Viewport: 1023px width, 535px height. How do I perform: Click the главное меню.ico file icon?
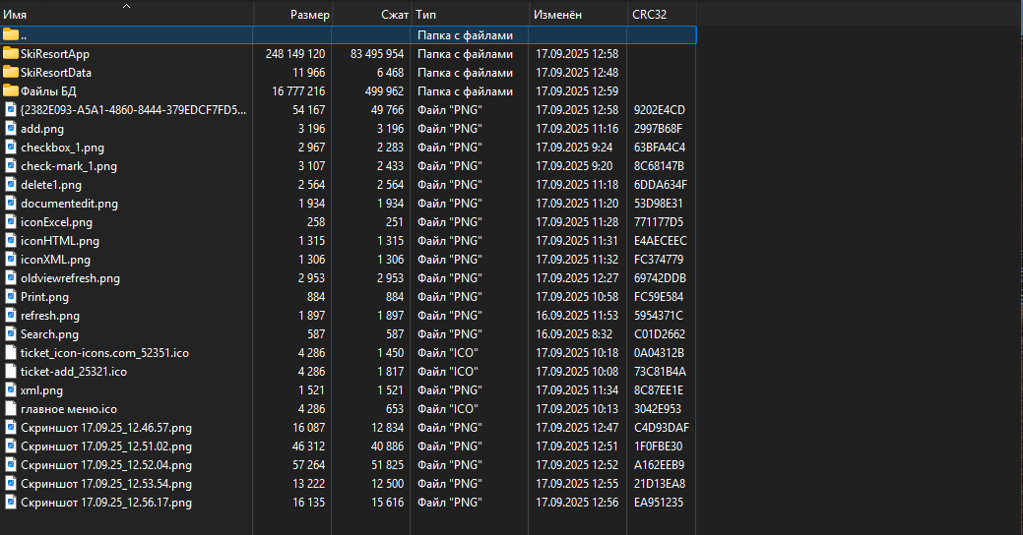click(11, 408)
